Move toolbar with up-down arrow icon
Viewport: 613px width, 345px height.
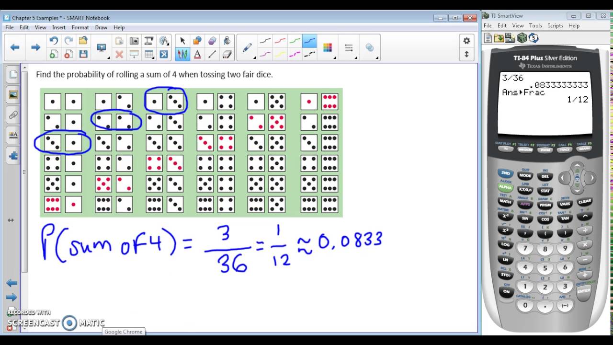[466, 54]
